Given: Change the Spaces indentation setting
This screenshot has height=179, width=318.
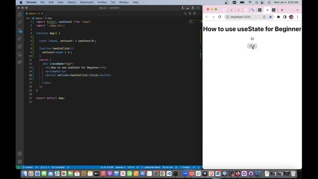Looking at the screenshot, I should pyautogui.click(x=120, y=167).
